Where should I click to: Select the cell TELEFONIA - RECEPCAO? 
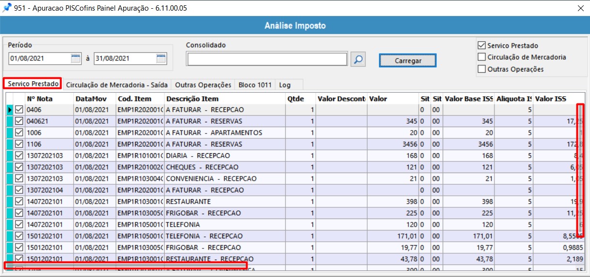(x=225, y=236)
